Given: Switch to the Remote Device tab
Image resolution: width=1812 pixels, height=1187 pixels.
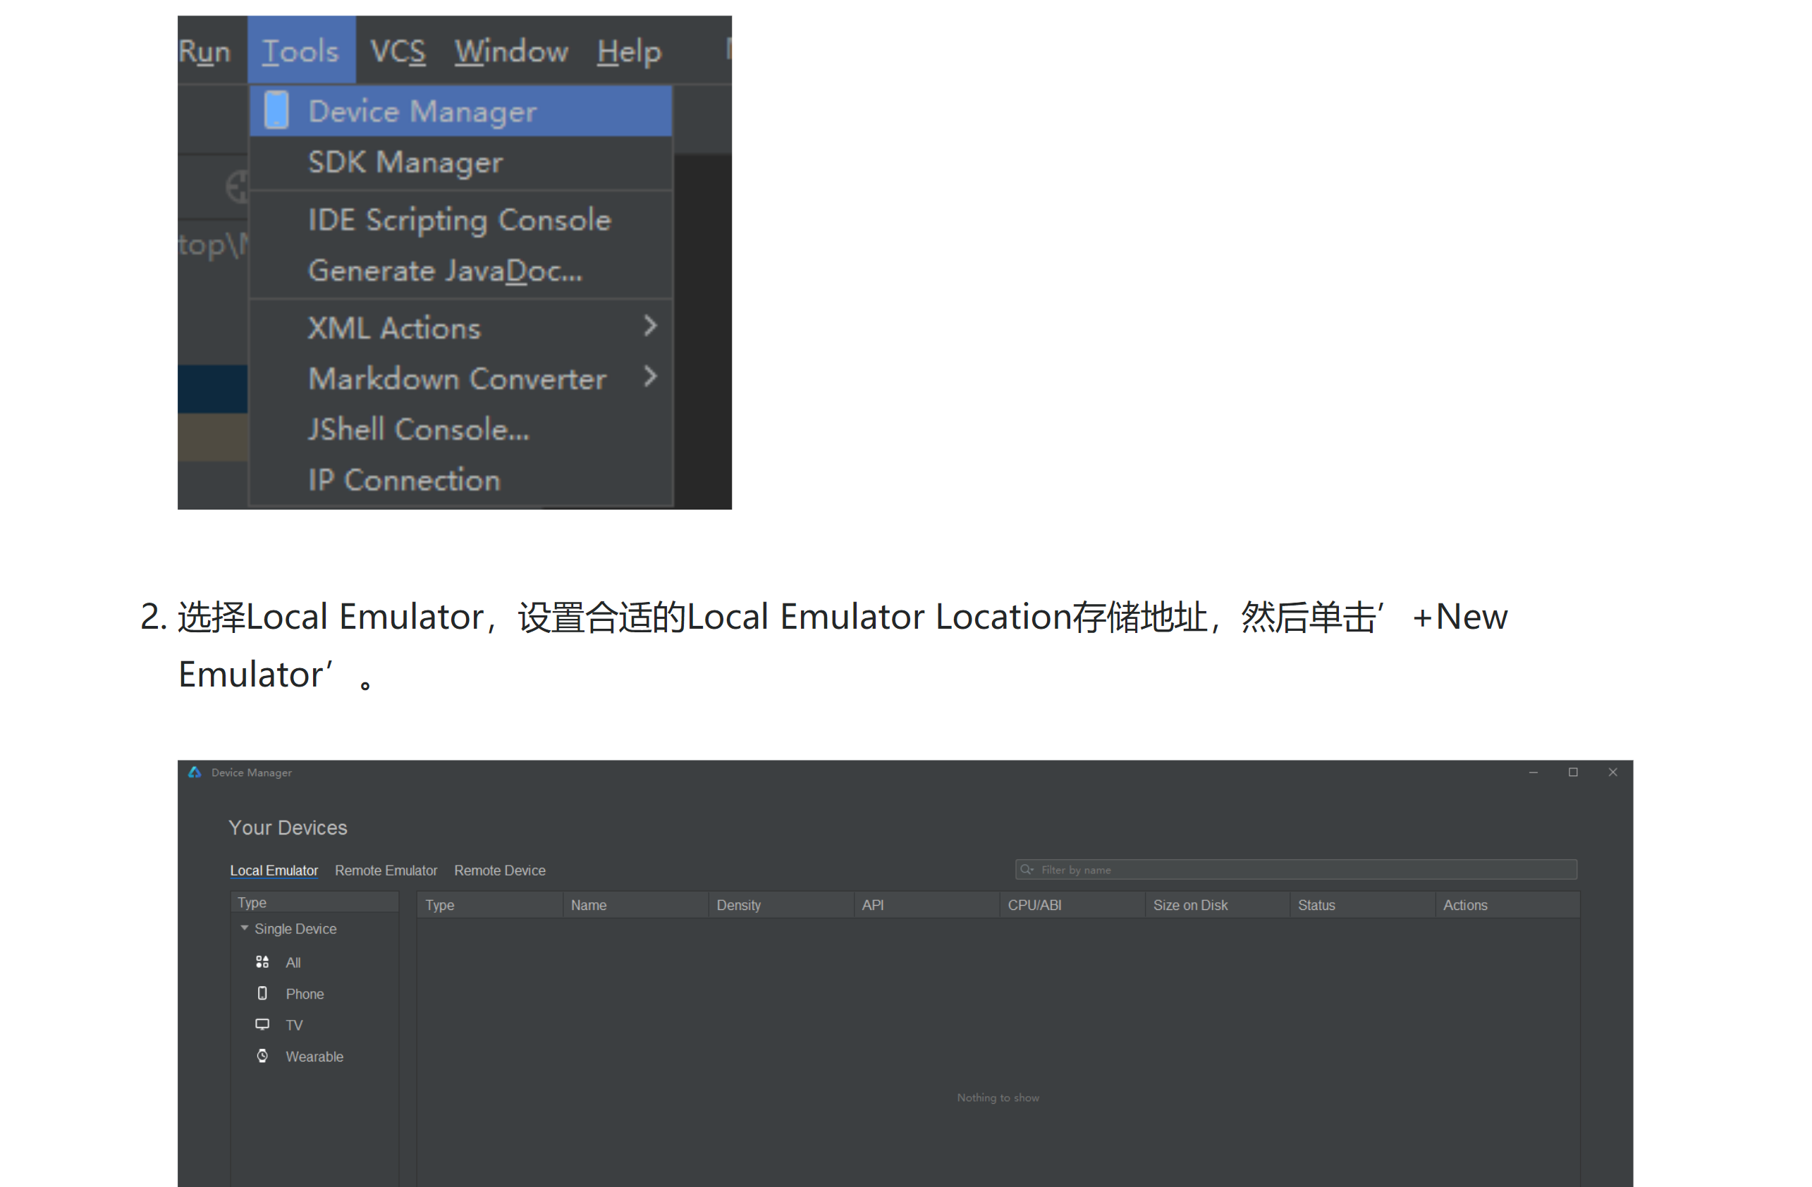Looking at the screenshot, I should tap(499, 870).
